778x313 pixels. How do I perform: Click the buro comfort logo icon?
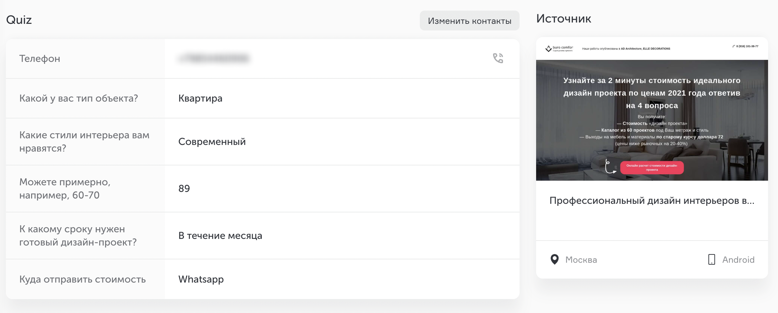(x=548, y=49)
